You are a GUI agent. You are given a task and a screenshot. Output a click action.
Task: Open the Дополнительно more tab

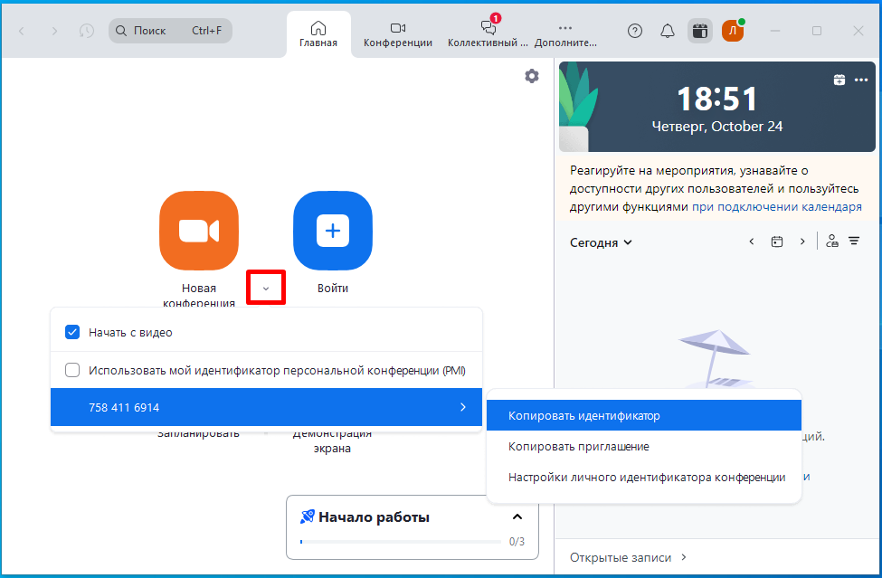(565, 34)
